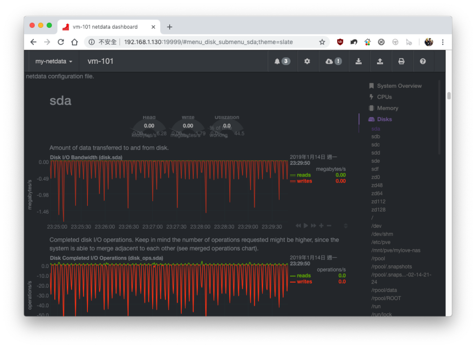The height and width of the screenshot is (348, 476).
Task: Select sdf disk submenu
Action: coord(375,169)
